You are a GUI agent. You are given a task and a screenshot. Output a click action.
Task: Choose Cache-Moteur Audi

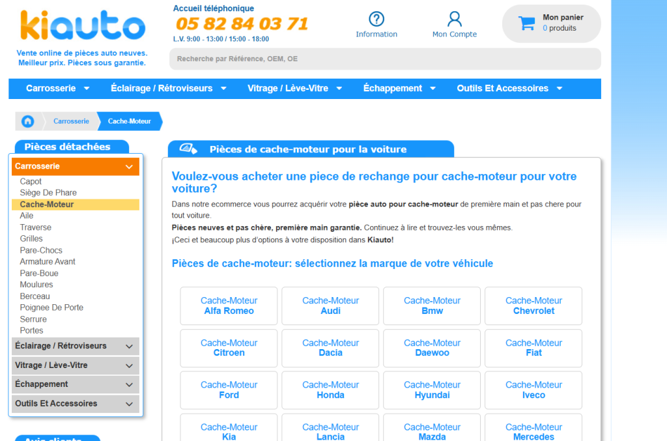(x=330, y=306)
